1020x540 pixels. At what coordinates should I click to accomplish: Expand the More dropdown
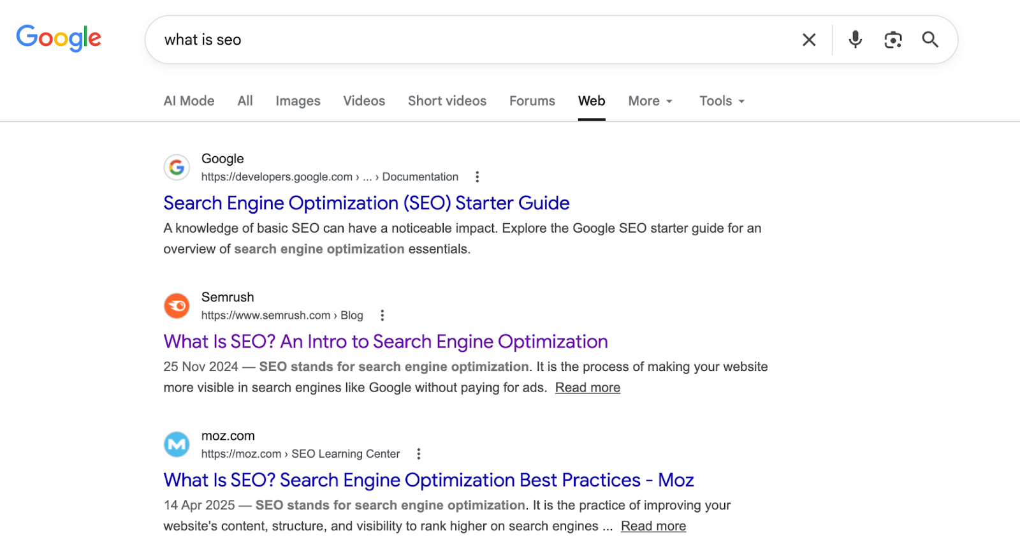click(650, 101)
